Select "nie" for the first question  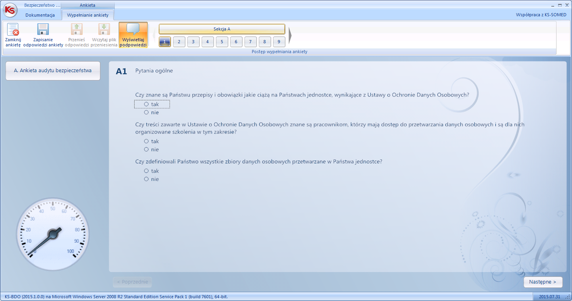146,112
